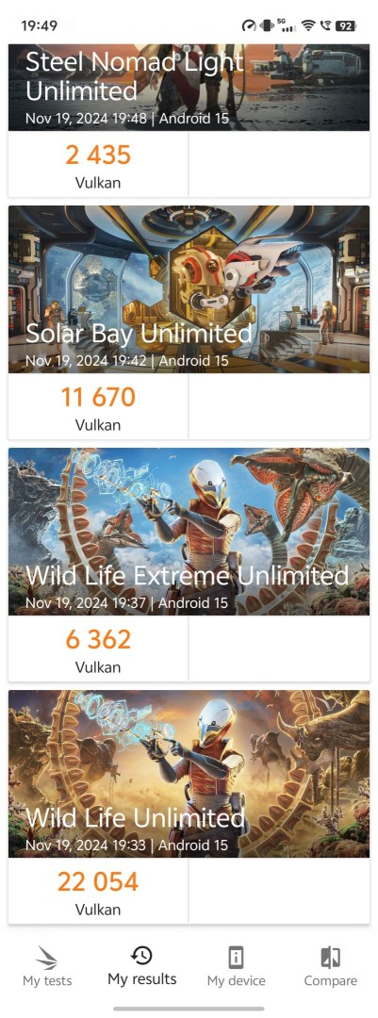This screenshot has height=1018, width=378.
Task: Select the 6 362 Vulkan score
Action: click(98, 639)
